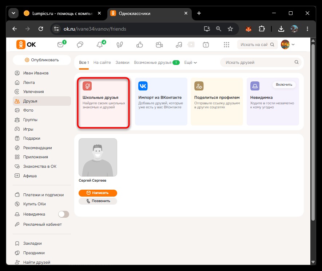
Task: Click the Написать button for Сергей Сергеев
Action: pyautogui.click(x=98, y=193)
